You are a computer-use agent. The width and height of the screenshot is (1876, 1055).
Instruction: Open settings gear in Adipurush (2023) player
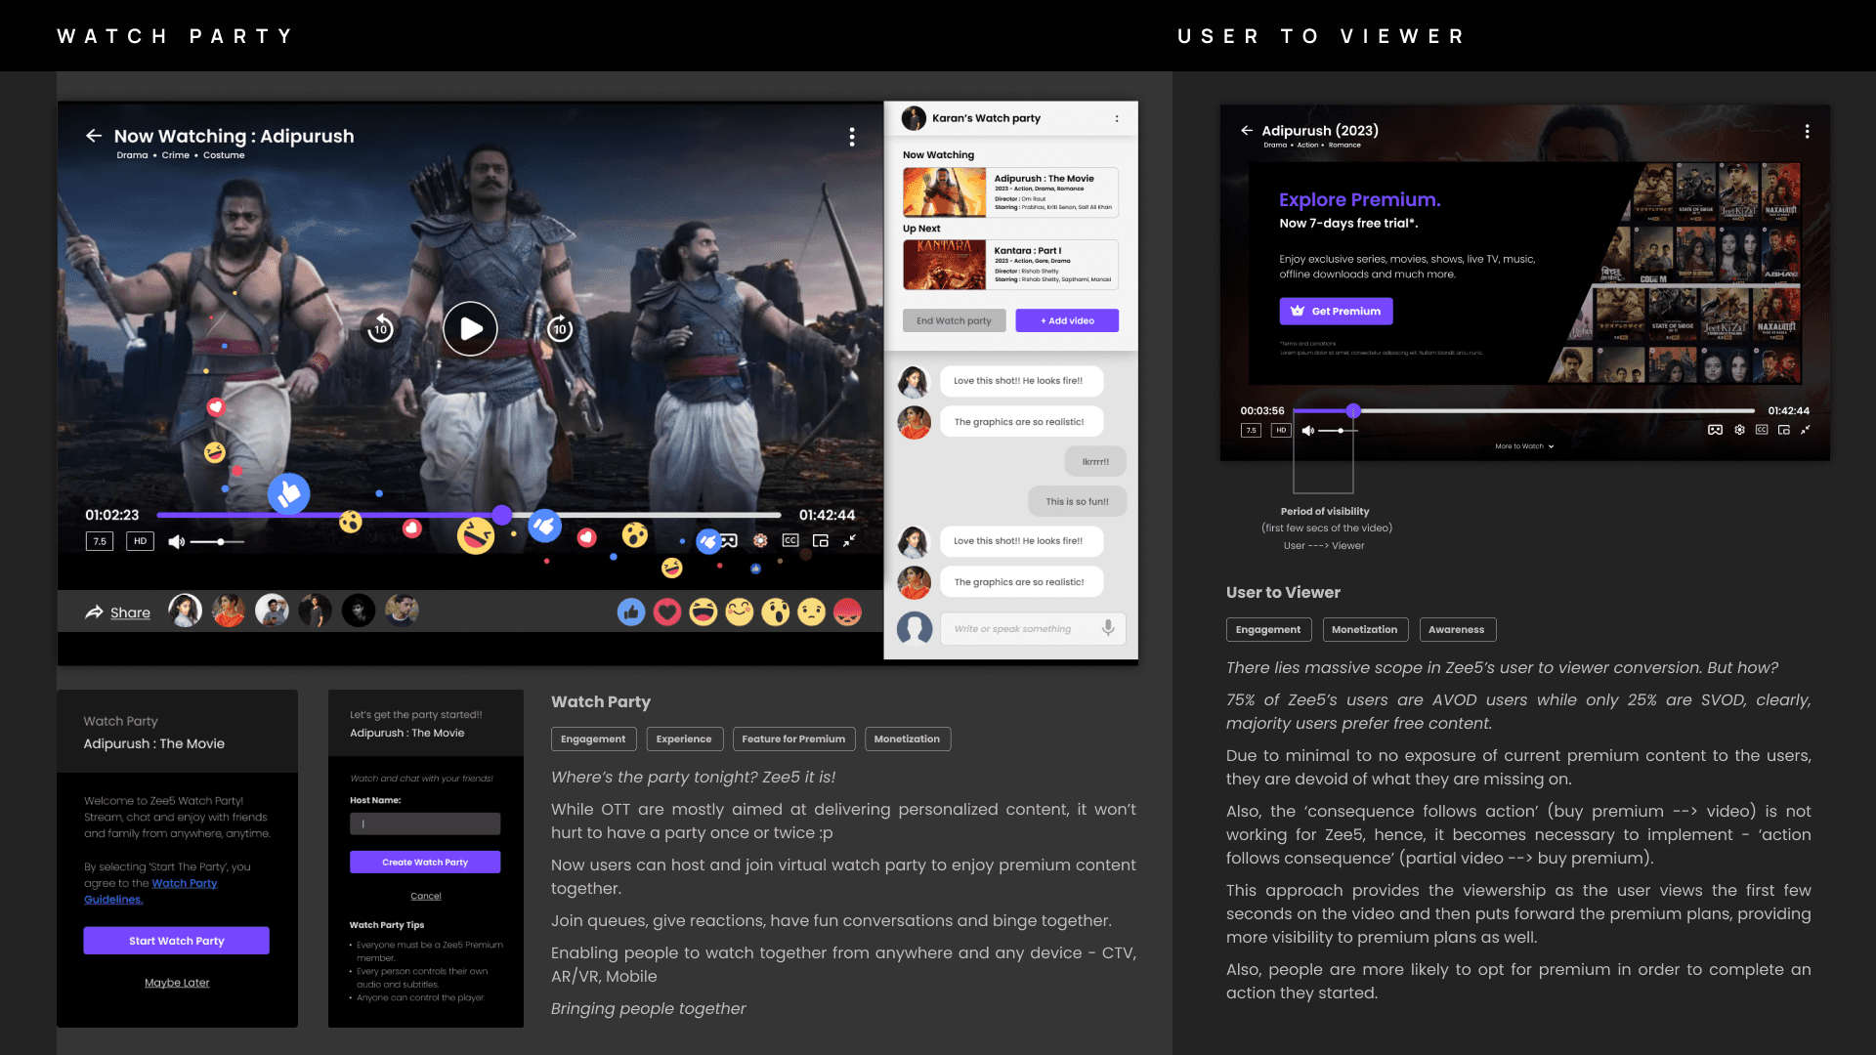pyautogui.click(x=1739, y=430)
